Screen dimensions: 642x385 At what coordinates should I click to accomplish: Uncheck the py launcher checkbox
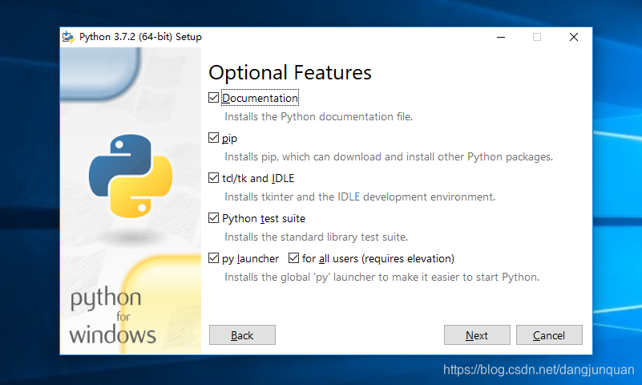pyautogui.click(x=213, y=258)
